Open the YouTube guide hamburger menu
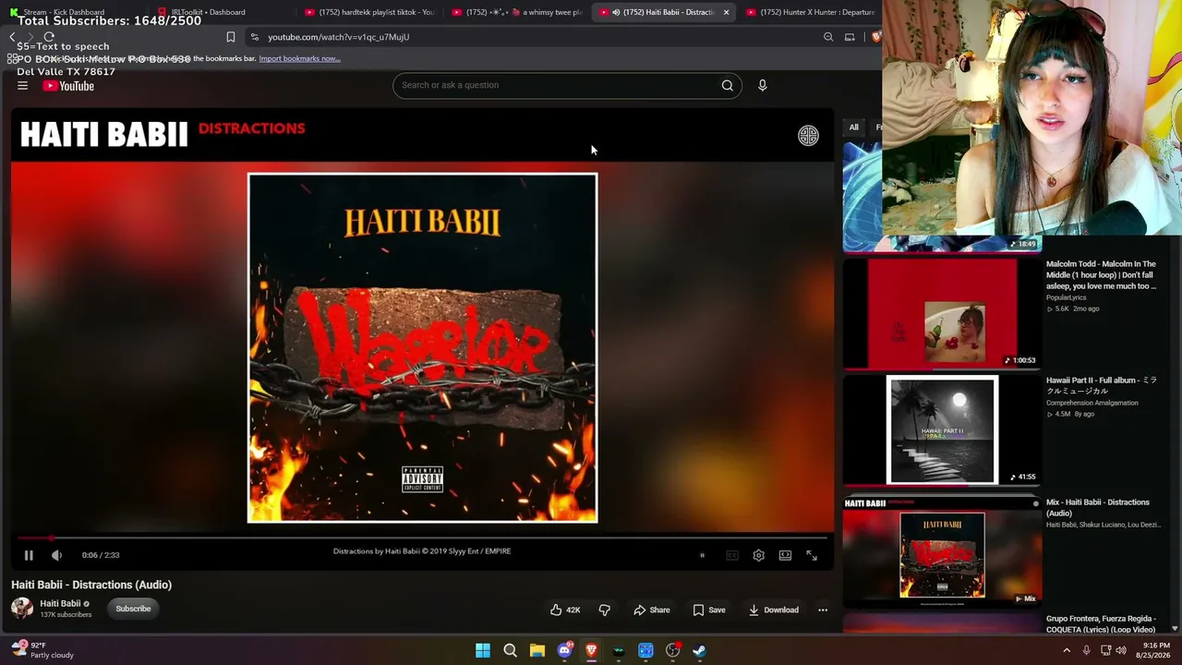Image resolution: width=1182 pixels, height=665 pixels. point(22,86)
